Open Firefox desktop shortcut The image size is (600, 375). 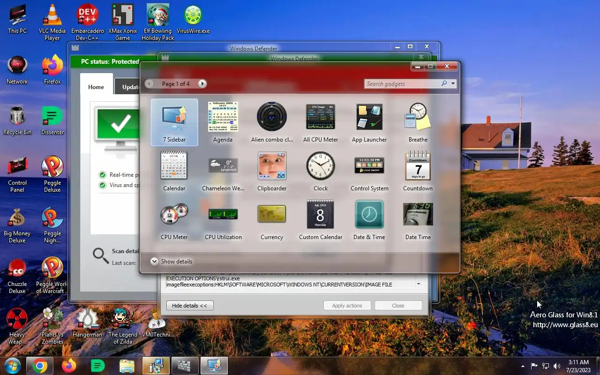(x=52, y=69)
